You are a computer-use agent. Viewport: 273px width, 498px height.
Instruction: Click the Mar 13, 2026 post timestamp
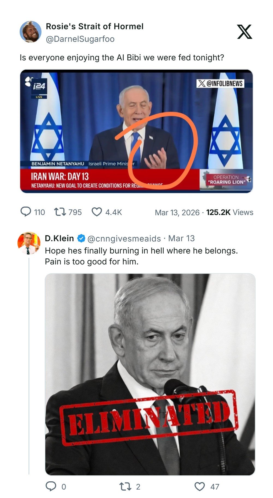coord(177,212)
